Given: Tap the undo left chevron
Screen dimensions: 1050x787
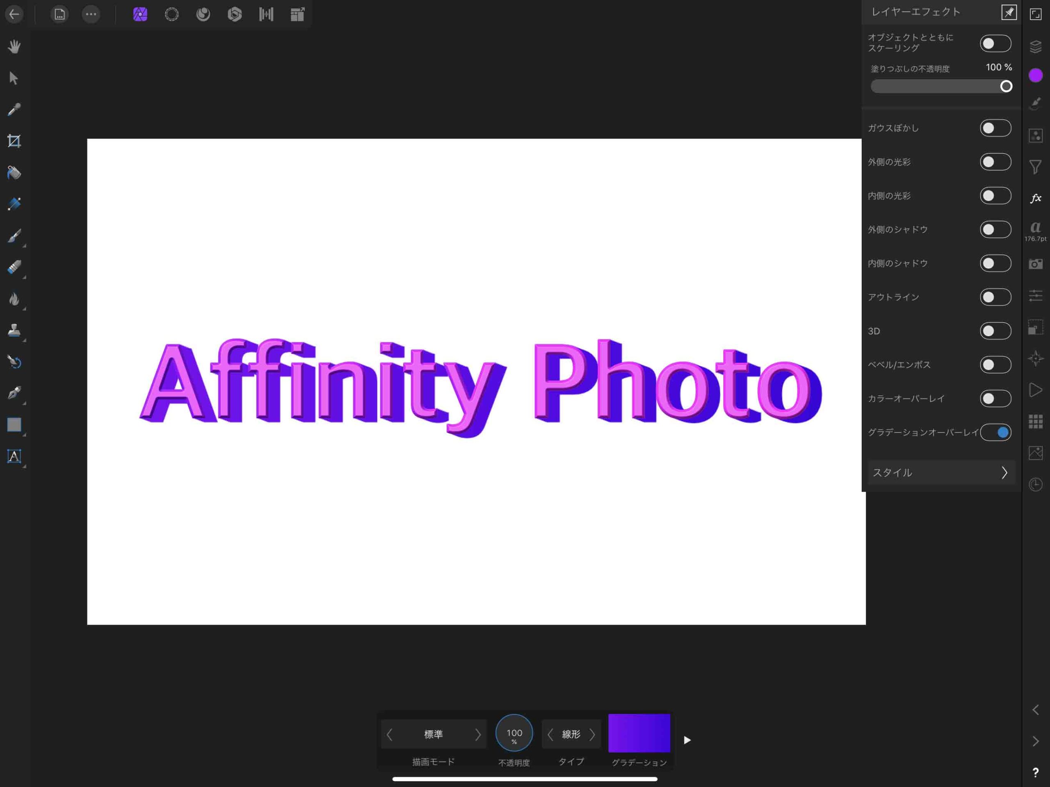Looking at the screenshot, I should point(1035,709).
